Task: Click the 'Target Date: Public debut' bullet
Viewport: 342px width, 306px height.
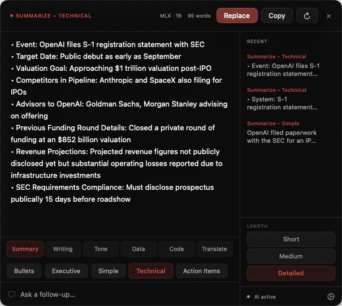Action: [x=96, y=57]
